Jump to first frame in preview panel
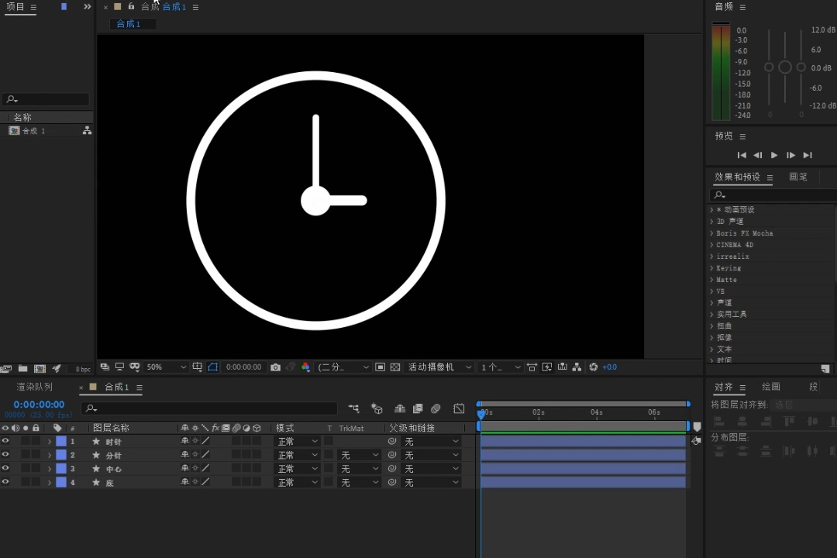 tap(742, 155)
